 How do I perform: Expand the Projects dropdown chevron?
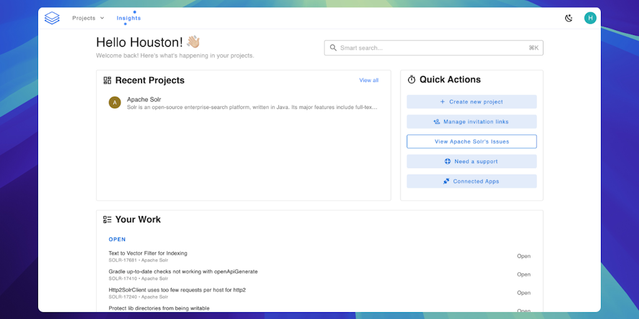click(102, 18)
